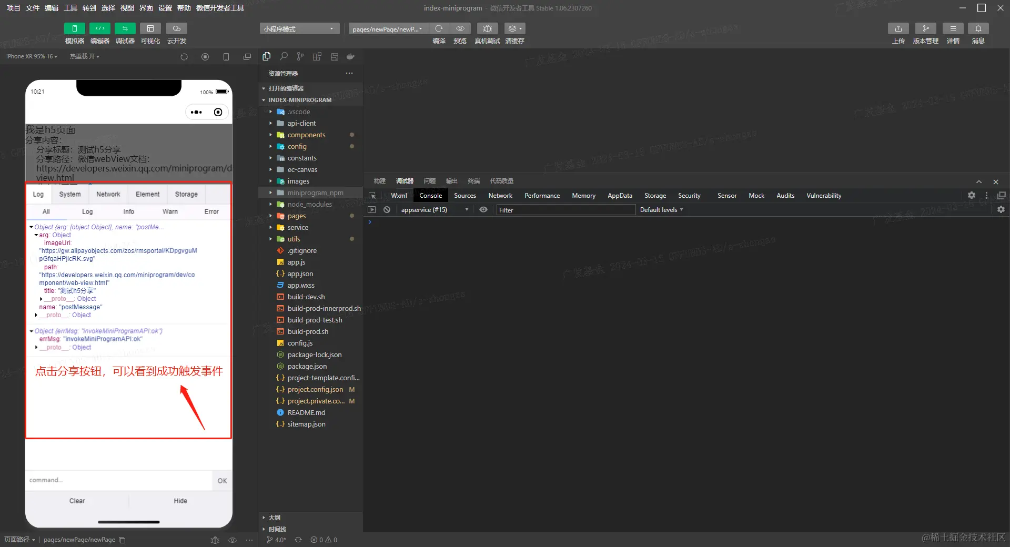Open console settings gear icon
This screenshot has width=1010, height=547.
coord(1001,209)
